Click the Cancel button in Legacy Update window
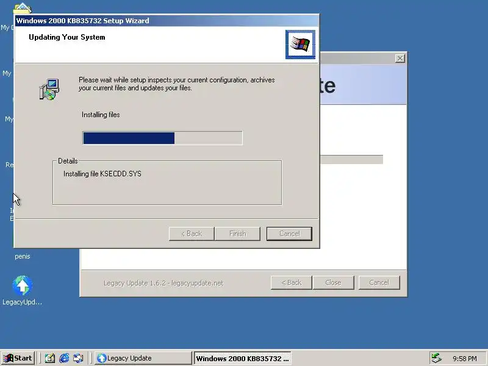Image resolution: width=488 pixels, height=366 pixels. [379, 282]
